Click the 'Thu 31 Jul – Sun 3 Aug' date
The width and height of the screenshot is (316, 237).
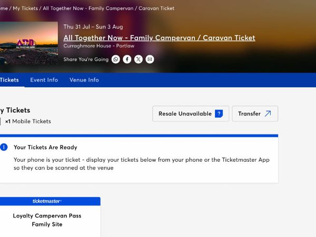pyautogui.click(x=93, y=27)
